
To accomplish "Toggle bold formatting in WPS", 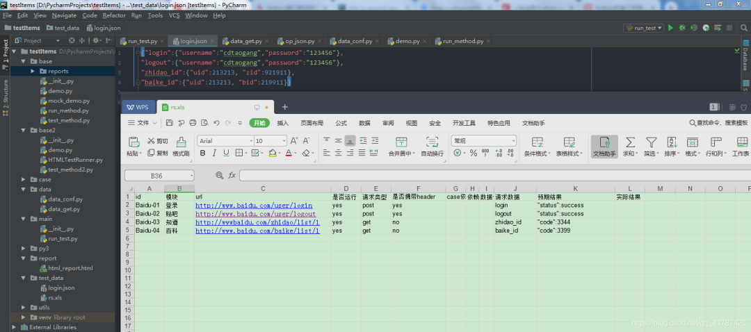I will [x=202, y=153].
